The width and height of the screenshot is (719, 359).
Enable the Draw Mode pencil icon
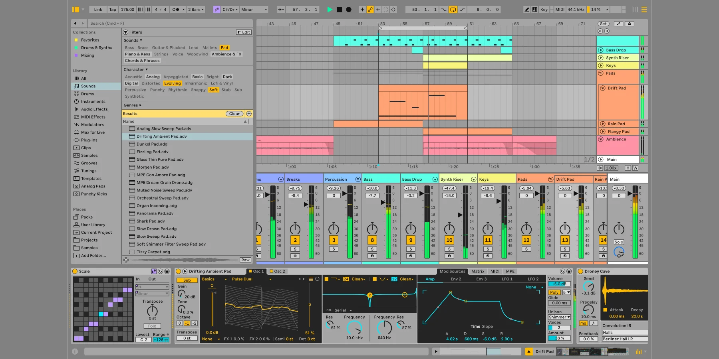coord(526,9)
